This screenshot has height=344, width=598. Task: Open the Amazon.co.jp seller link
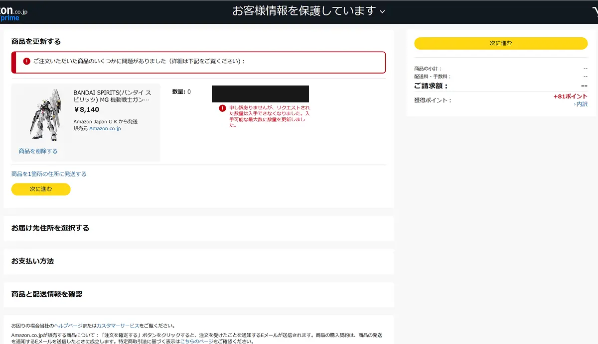coord(105,129)
